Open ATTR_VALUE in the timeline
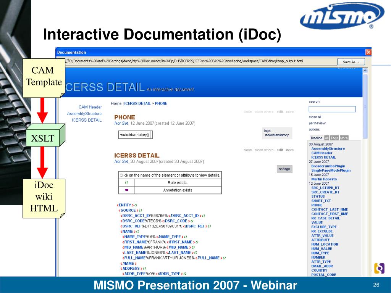 322,236
